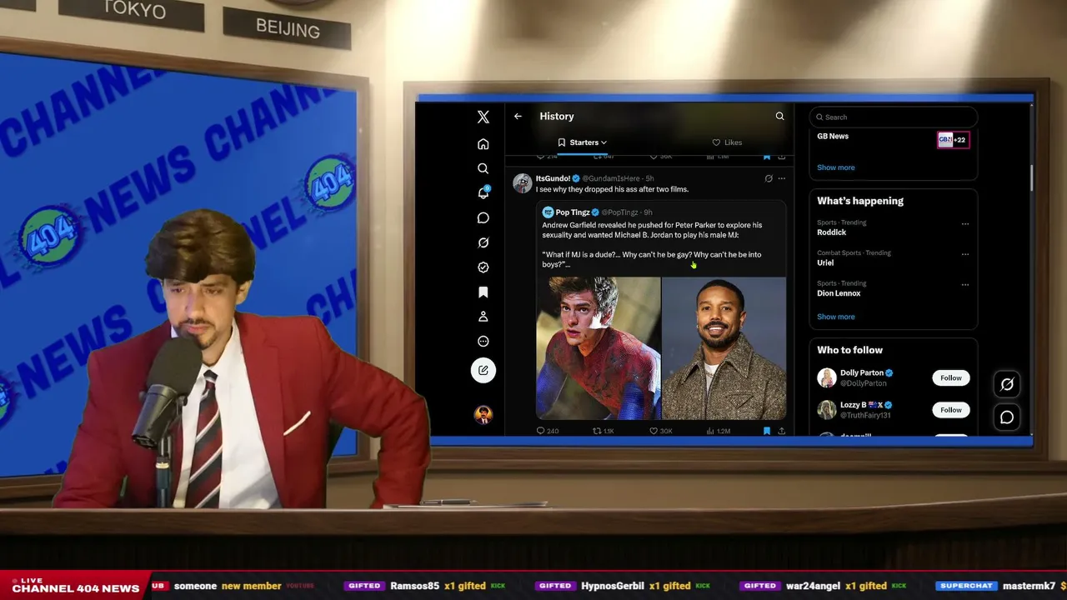Image resolution: width=1067 pixels, height=600 pixels.
Task: Repost the ItsGundo post with 1.1K reposts
Action: point(603,431)
